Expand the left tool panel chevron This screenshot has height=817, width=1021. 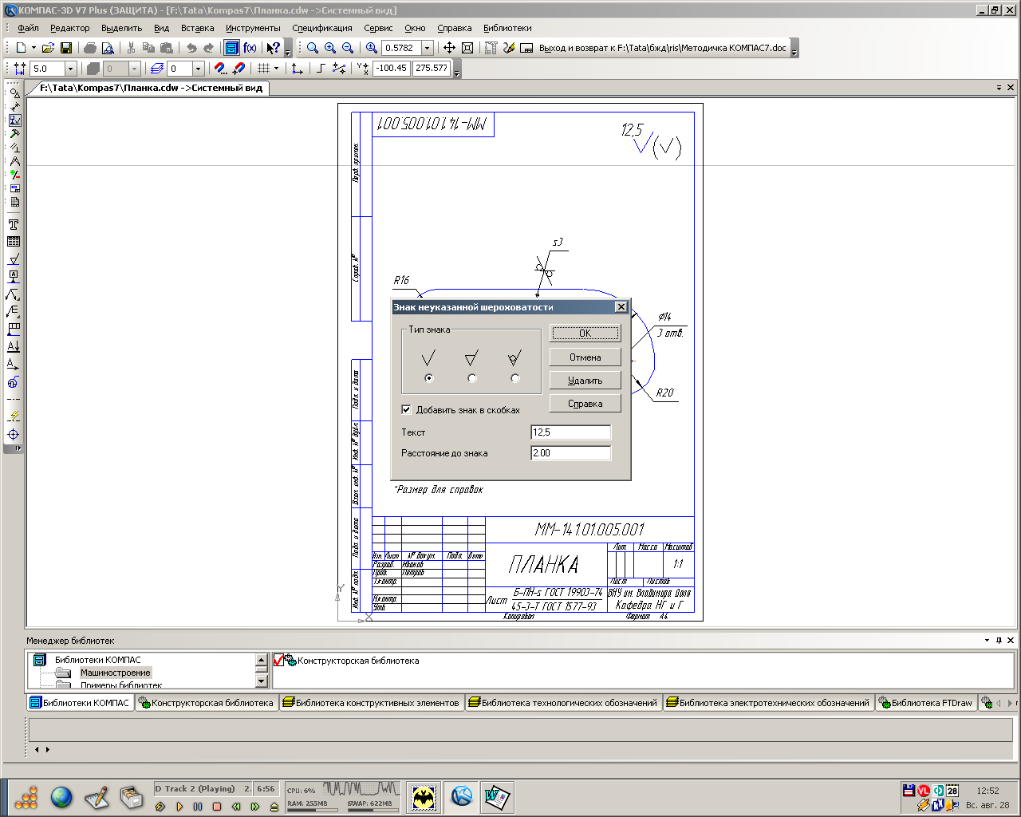click(x=18, y=449)
